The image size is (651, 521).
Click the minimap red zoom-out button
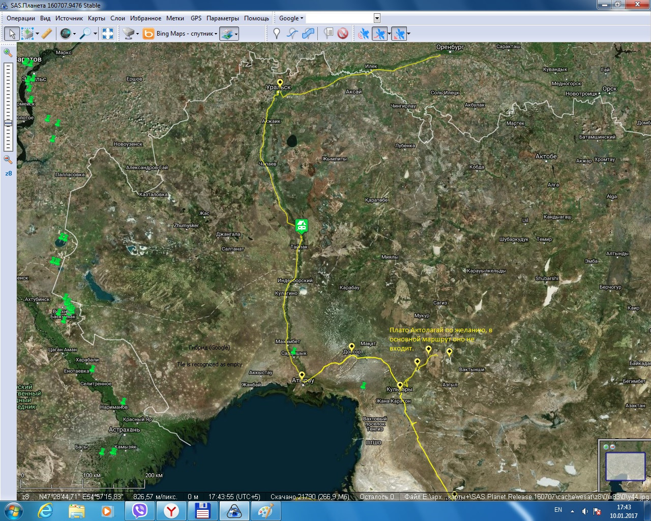[612, 447]
